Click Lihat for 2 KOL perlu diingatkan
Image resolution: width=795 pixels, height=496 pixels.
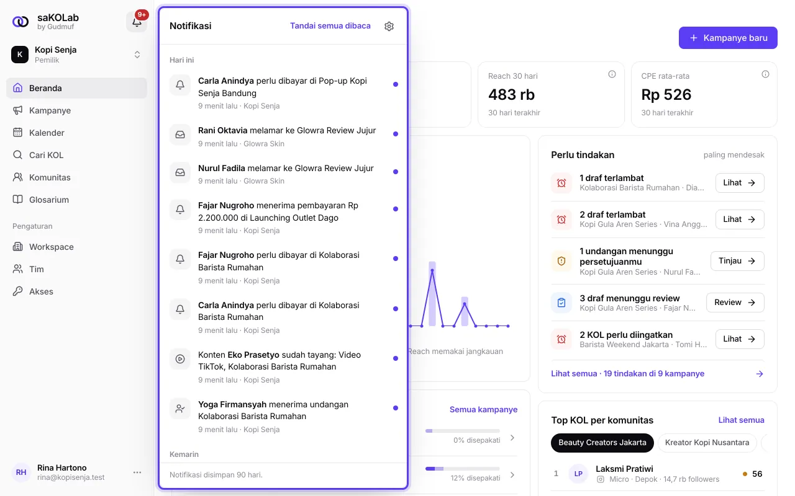pyautogui.click(x=740, y=339)
